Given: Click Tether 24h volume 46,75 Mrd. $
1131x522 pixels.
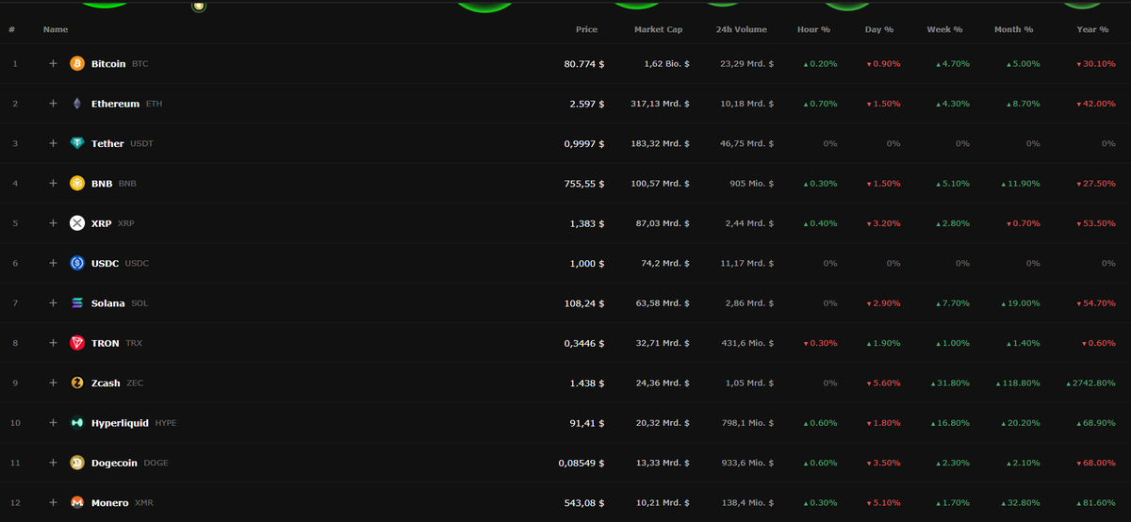Looking at the screenshot, I should [x=746, y=143].
